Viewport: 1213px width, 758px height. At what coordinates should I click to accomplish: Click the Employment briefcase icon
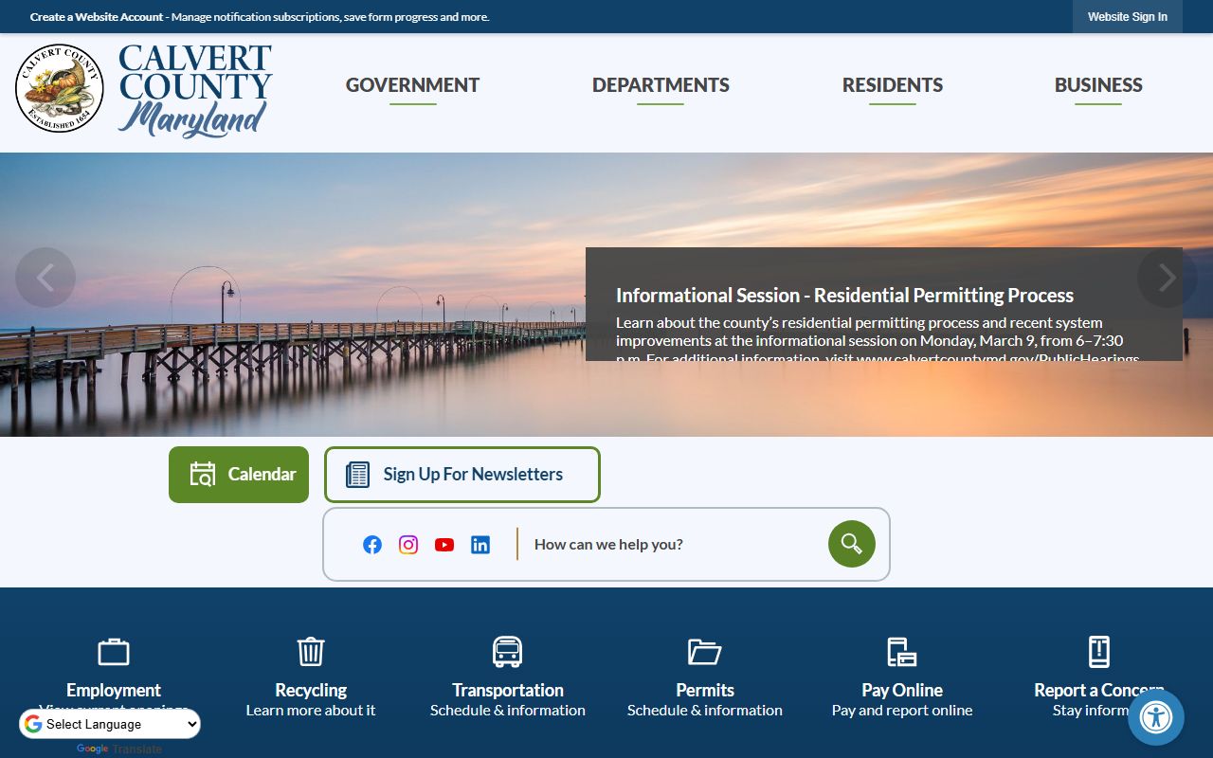pos(114,652)
